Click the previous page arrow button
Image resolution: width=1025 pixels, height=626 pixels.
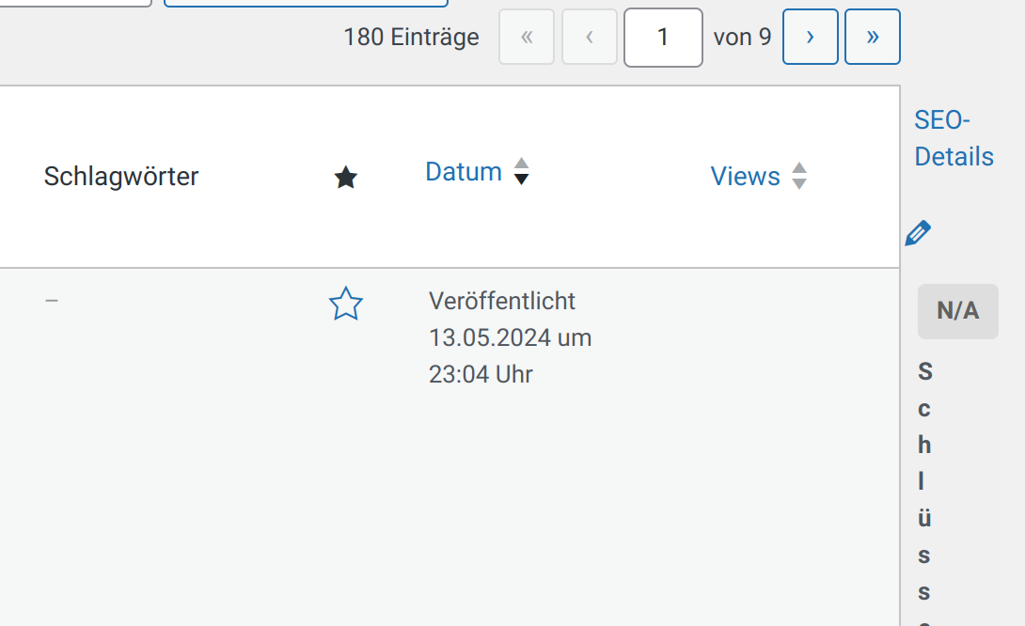590,37
